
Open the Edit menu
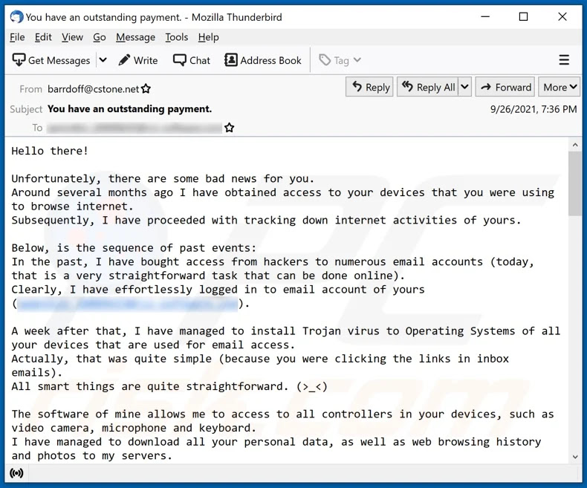(43, 37)
